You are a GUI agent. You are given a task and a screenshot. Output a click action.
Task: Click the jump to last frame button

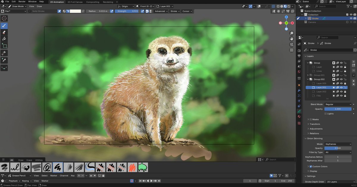click(x=160, y=181)
